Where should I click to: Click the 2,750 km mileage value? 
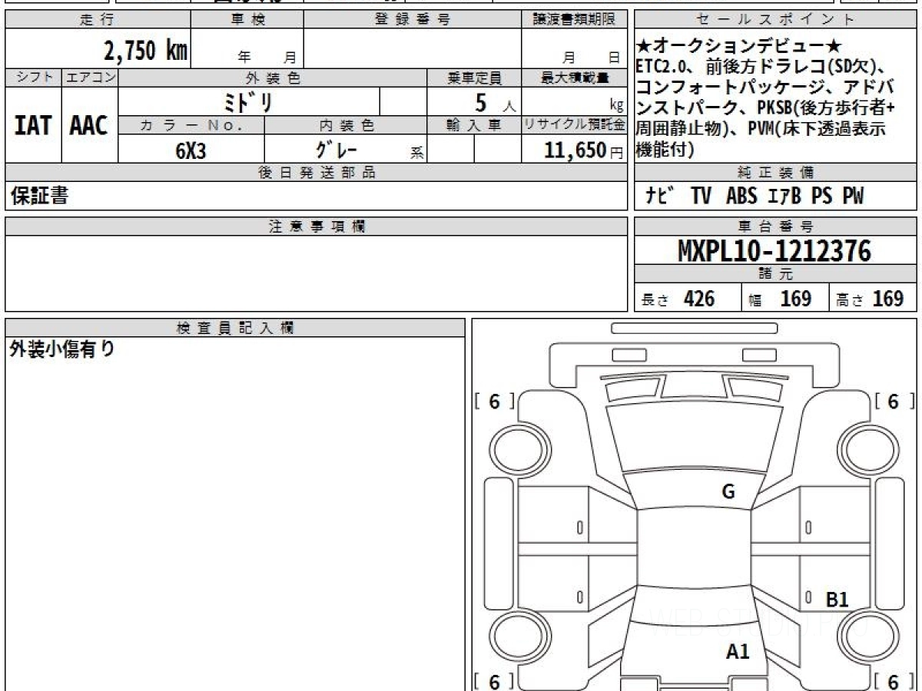[146, 50]
